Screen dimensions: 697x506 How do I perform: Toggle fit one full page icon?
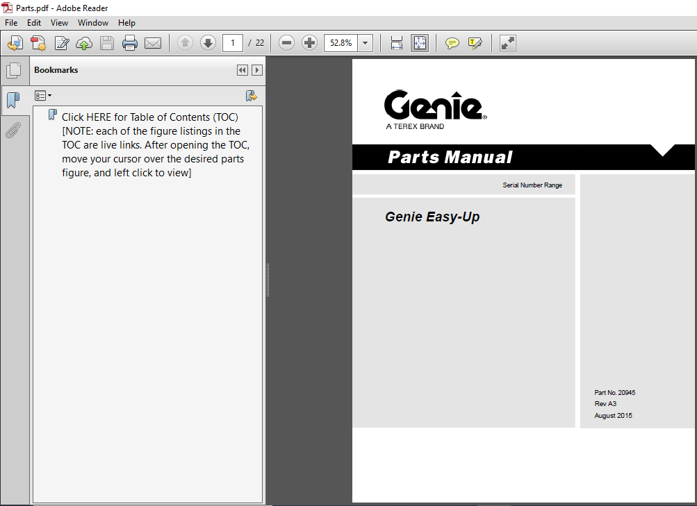420,43
